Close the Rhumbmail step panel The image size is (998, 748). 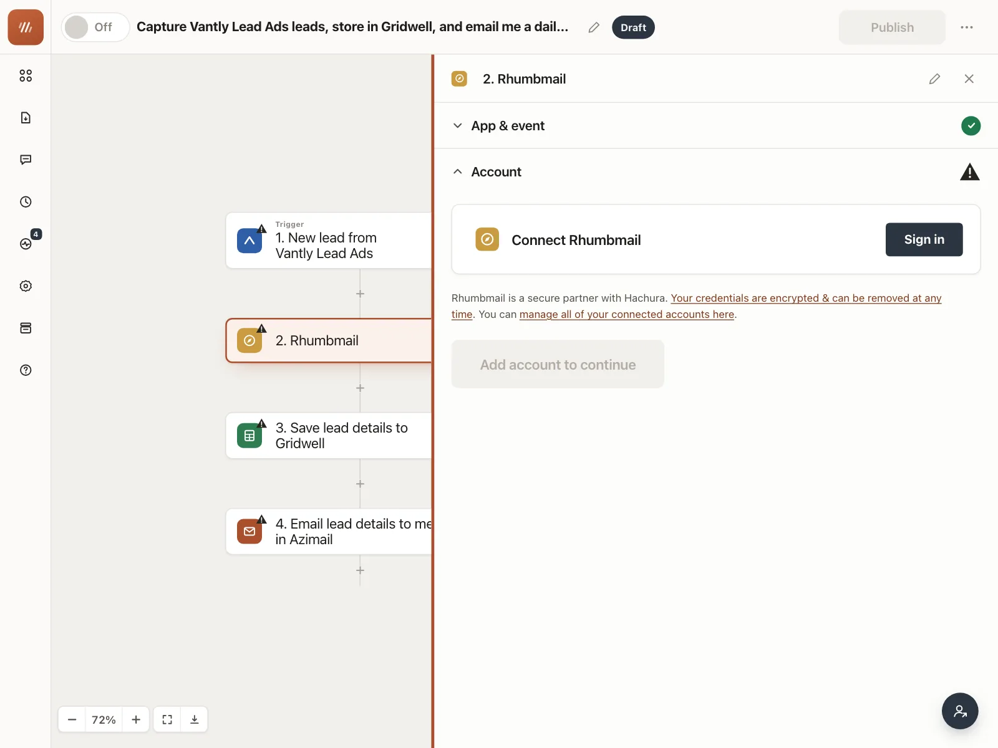[x=969, y=79]
